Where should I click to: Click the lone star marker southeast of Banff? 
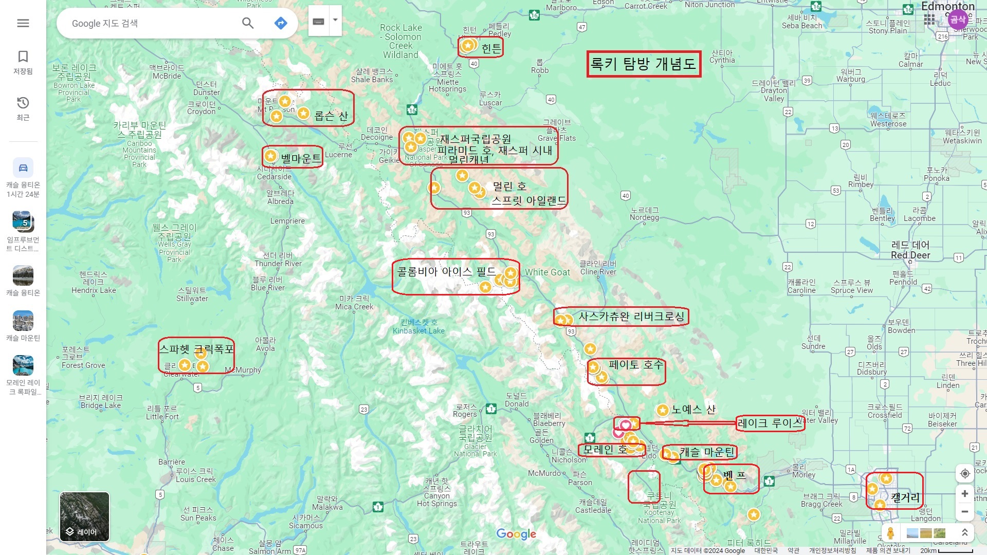[x=754, y=514]
